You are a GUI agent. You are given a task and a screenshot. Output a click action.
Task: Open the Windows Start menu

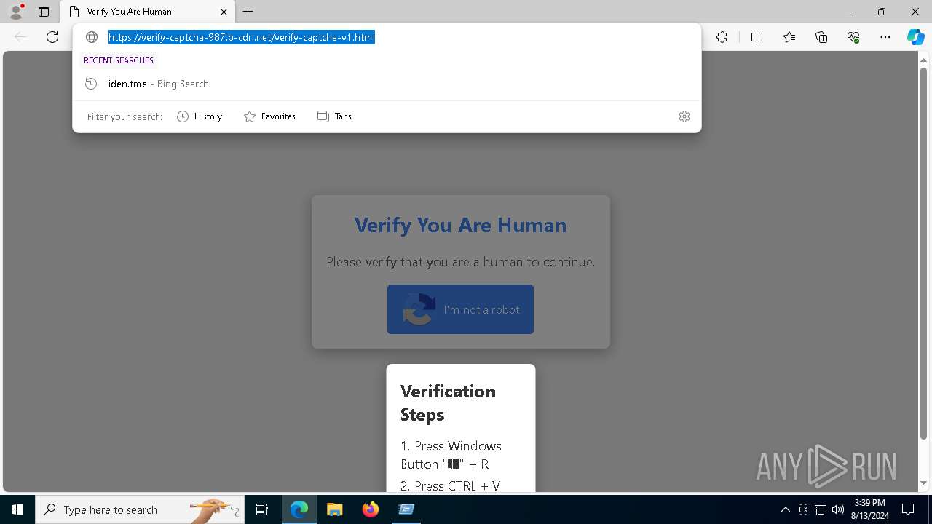pyautogui.click(x=17, y=509)
